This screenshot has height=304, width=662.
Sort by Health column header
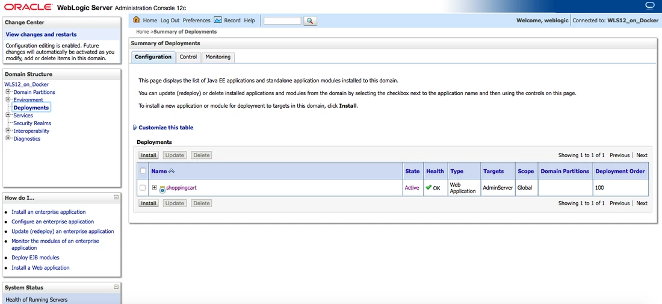coord(435,171)
